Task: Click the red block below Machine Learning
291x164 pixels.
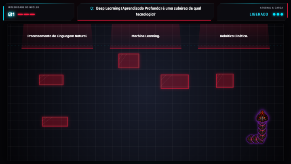Action: [129, 61]
